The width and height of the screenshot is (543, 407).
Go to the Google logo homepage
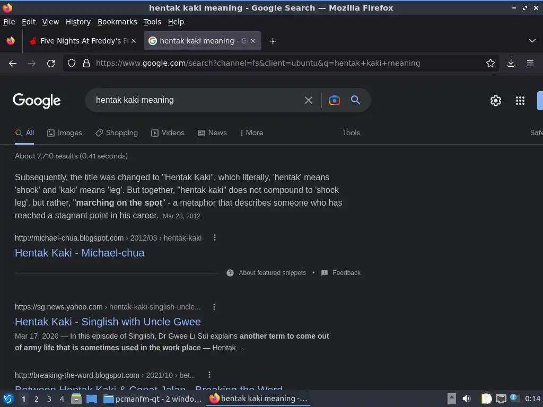(37, 101)
